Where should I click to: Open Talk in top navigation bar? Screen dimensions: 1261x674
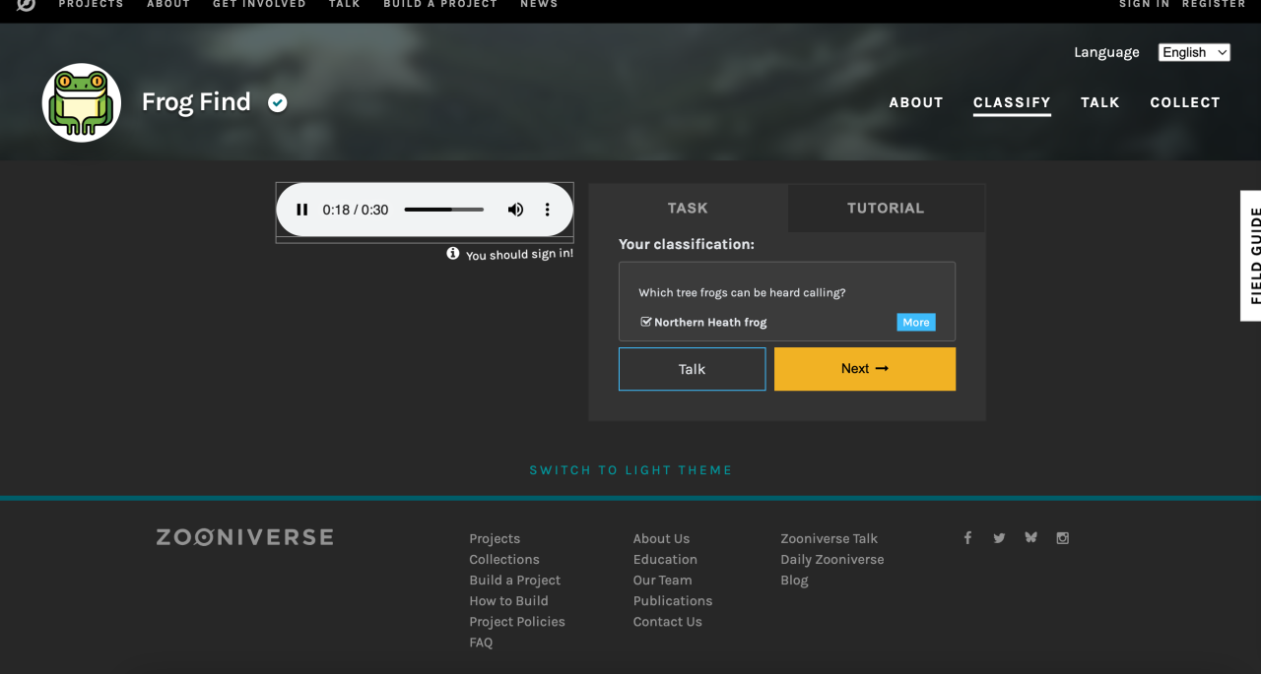coord(345,4)
